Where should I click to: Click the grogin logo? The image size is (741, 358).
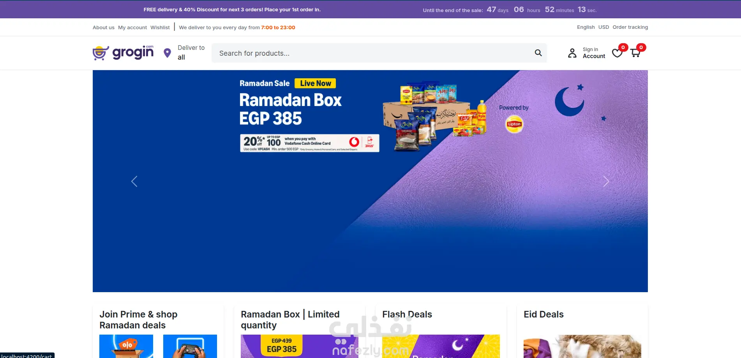tap(123, 53)
